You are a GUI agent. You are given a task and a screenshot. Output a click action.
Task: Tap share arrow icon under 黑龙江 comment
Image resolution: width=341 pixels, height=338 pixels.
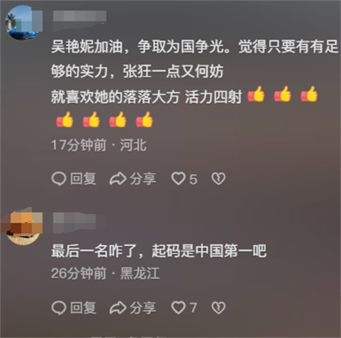point(118,308)
